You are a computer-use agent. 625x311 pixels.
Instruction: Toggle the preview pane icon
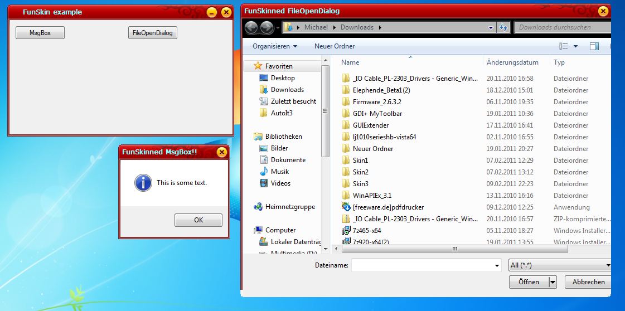click(x=594, y=46)
